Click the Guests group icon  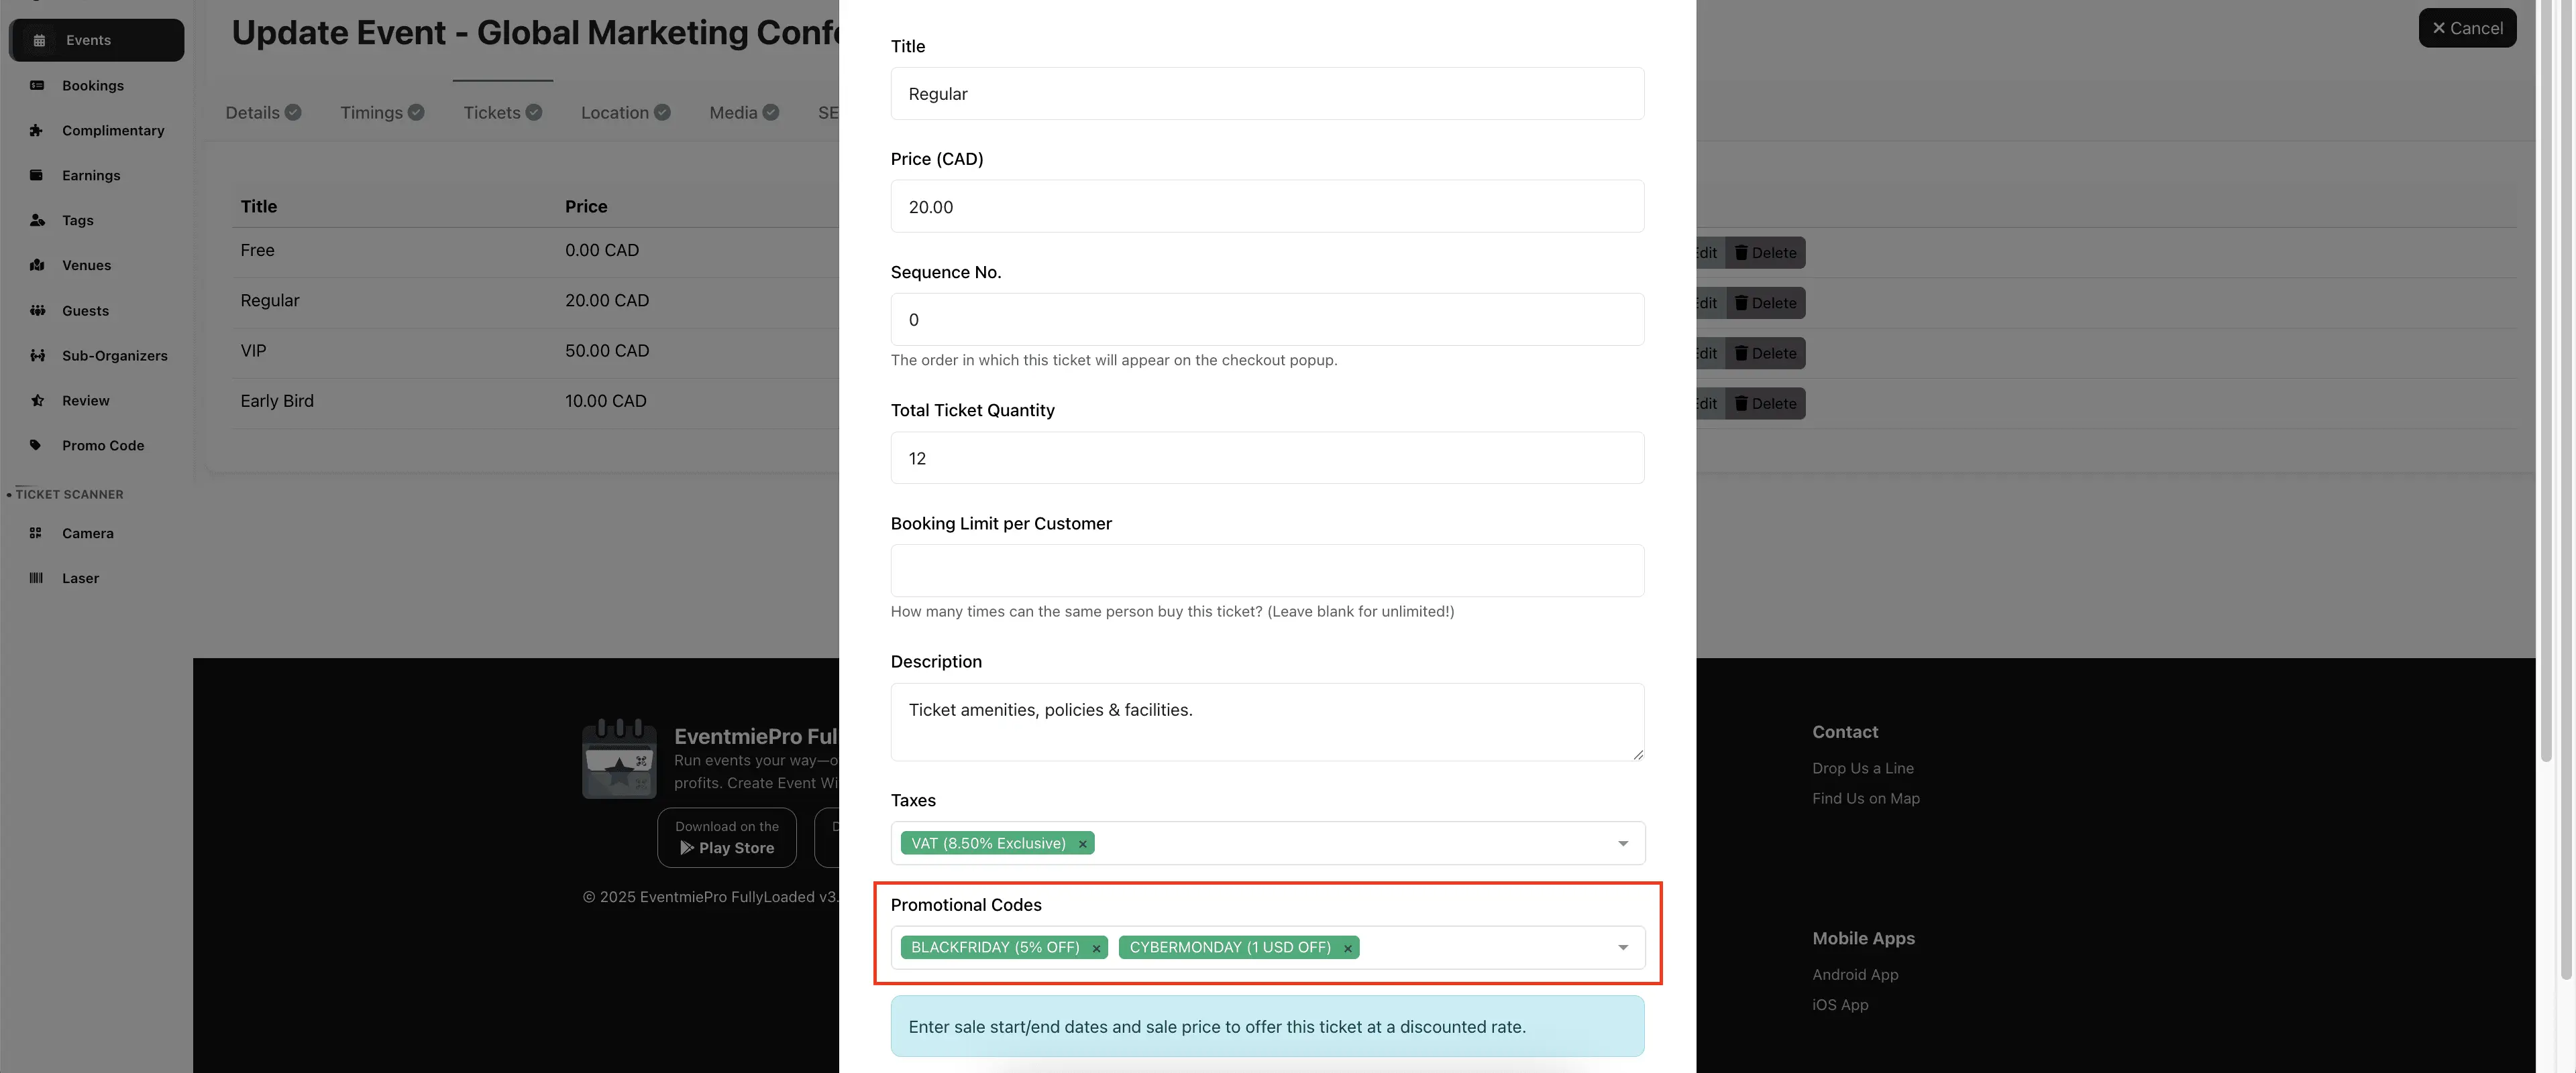point(37,311)
